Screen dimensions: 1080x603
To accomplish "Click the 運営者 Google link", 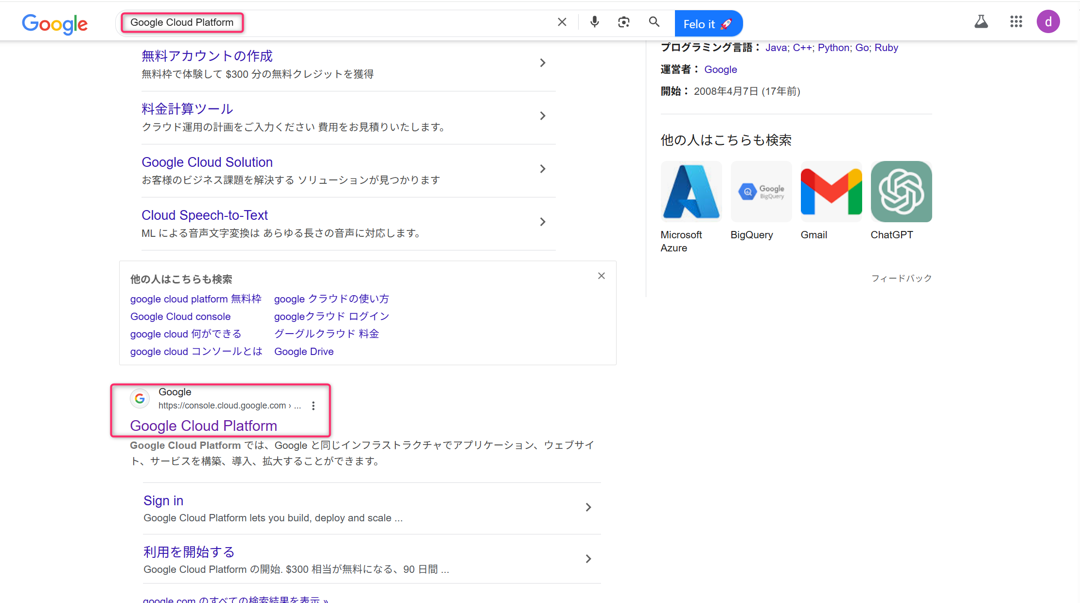I will (x=721, y=70).
